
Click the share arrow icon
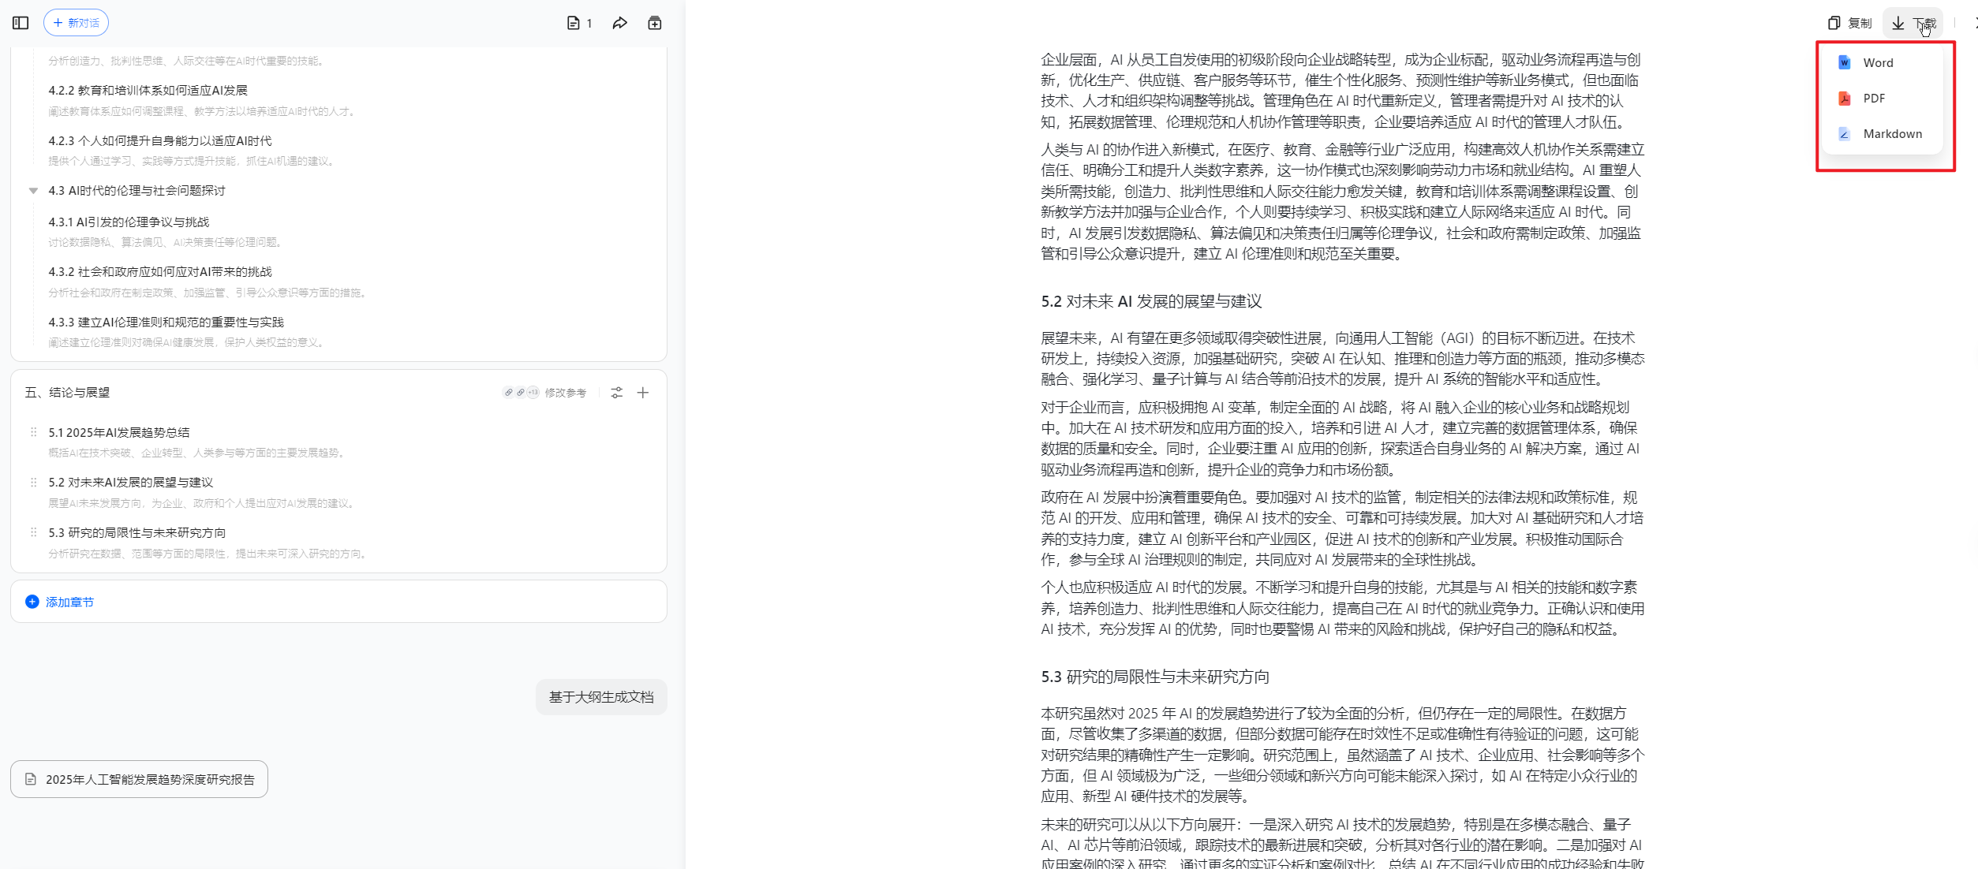click(x=619, y=23)
